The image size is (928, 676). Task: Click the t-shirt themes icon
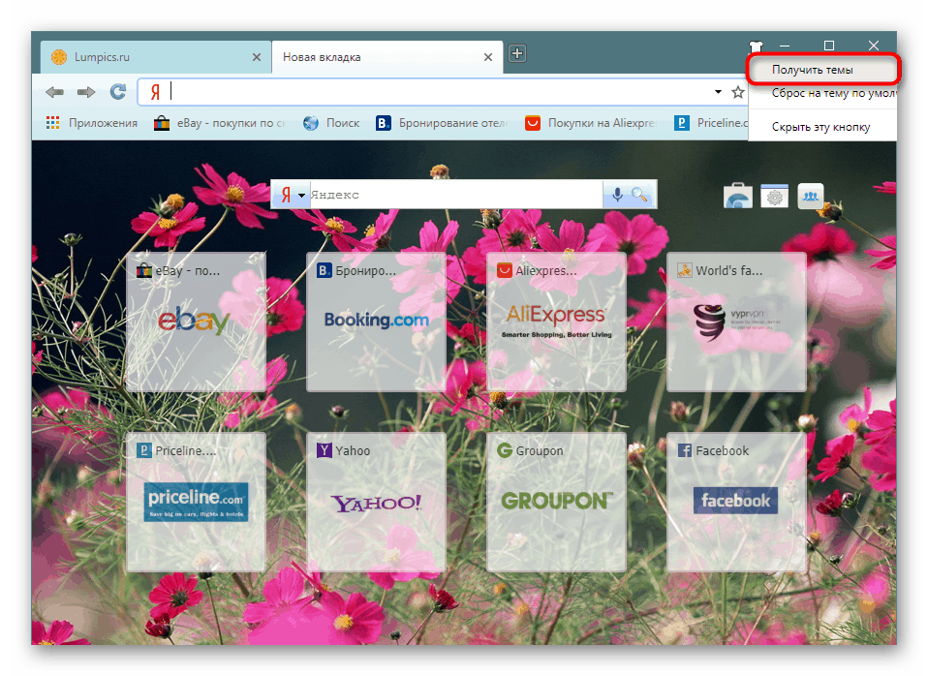[756, 46]
